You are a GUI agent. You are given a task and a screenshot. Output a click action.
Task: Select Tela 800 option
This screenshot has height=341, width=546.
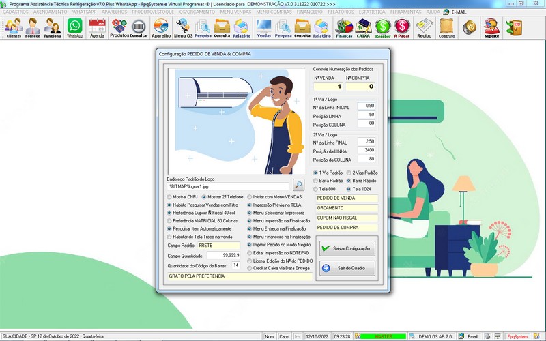pos(325,189)
